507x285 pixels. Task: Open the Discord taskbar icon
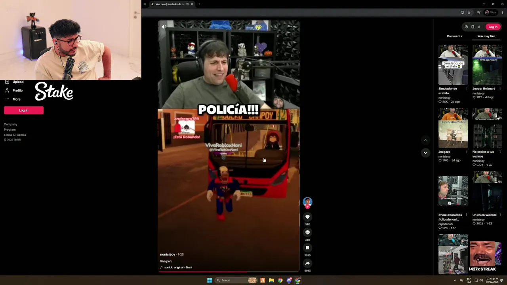289,280
